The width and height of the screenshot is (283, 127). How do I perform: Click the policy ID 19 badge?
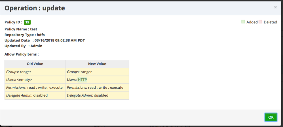pos(27,22)
